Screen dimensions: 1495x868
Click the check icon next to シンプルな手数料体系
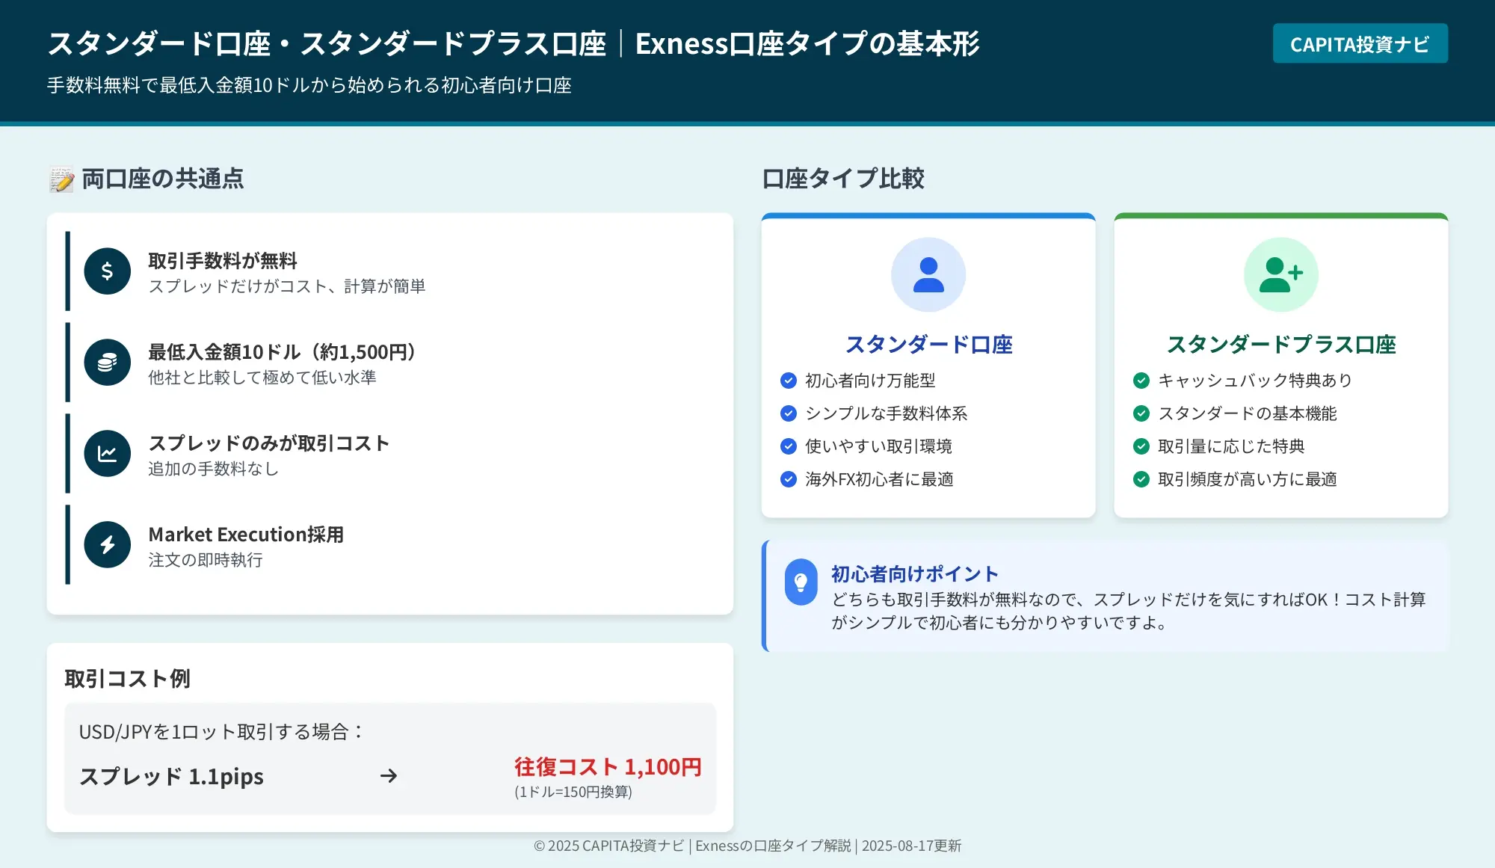[x=789, y=413]
